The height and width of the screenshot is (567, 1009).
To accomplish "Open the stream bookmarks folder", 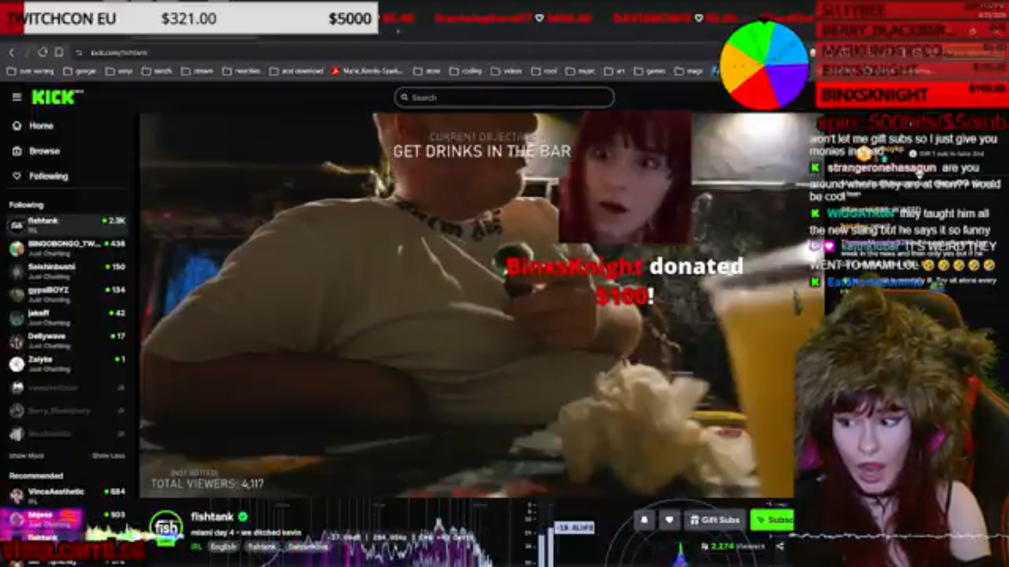I will (198, 70).
